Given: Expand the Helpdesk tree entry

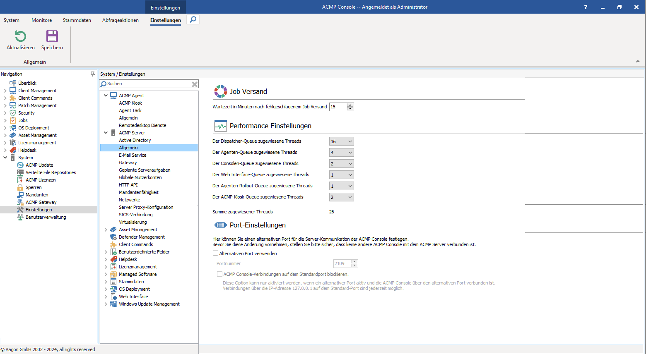Looking at the screenshot, I should point(106,259).
